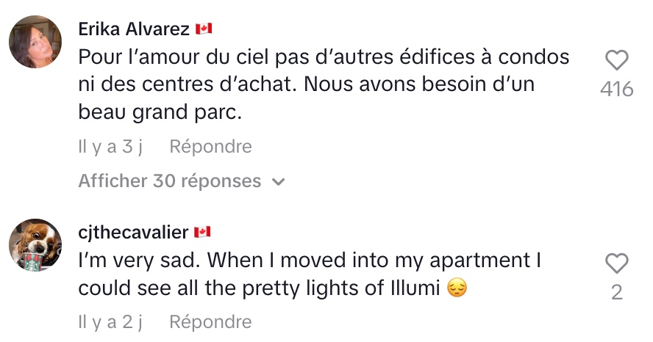
Task: Click the Erika Alvarez username
Action: (x=134, y=29)
